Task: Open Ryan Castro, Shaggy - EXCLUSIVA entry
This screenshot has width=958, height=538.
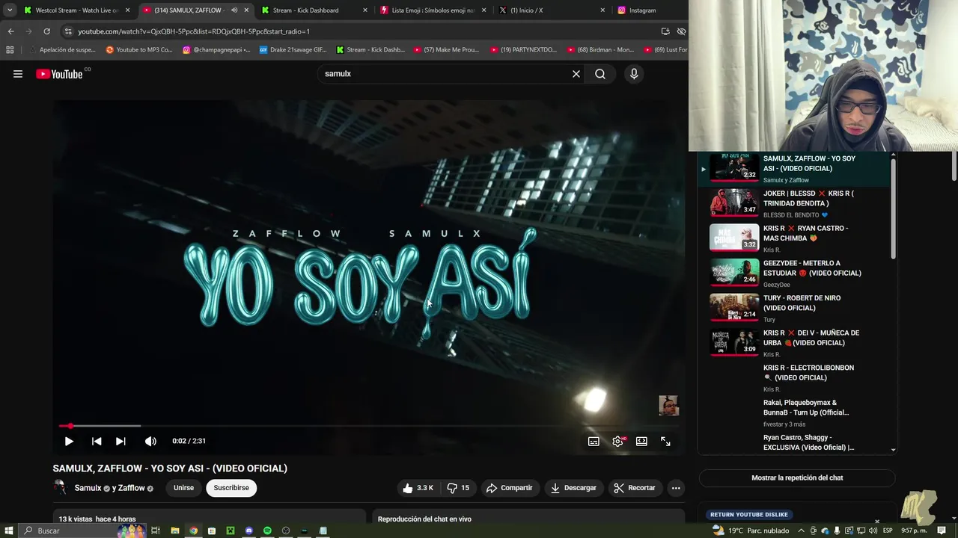Action: (795, 442)
